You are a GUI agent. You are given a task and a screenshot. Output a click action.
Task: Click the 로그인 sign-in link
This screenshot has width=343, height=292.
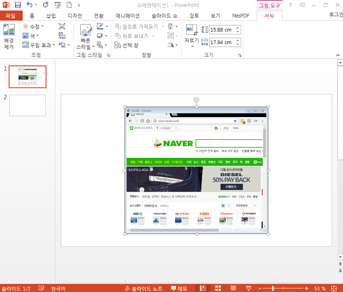[x=336, y=14]
